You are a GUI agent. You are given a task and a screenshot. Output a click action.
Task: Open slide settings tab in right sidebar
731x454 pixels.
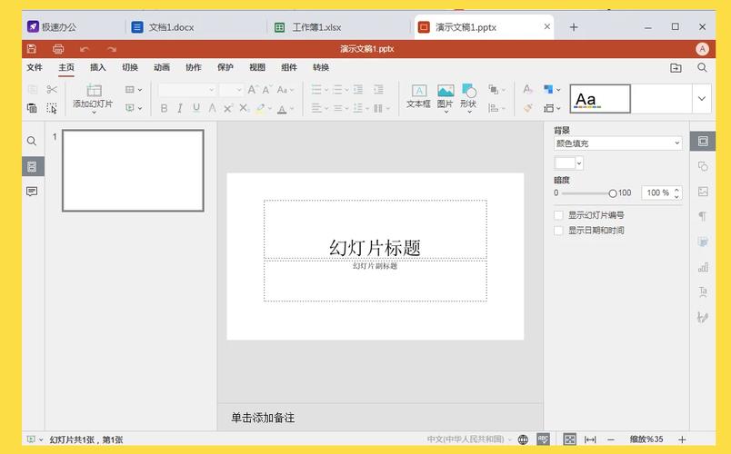point(703,141)
